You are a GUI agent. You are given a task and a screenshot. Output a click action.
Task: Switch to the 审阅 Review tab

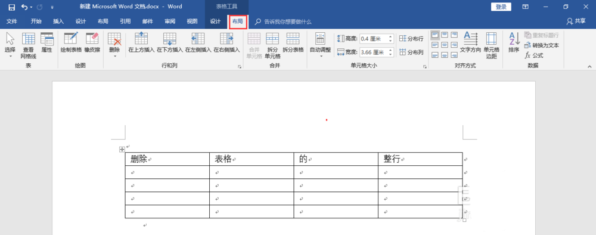pos(169,21)
